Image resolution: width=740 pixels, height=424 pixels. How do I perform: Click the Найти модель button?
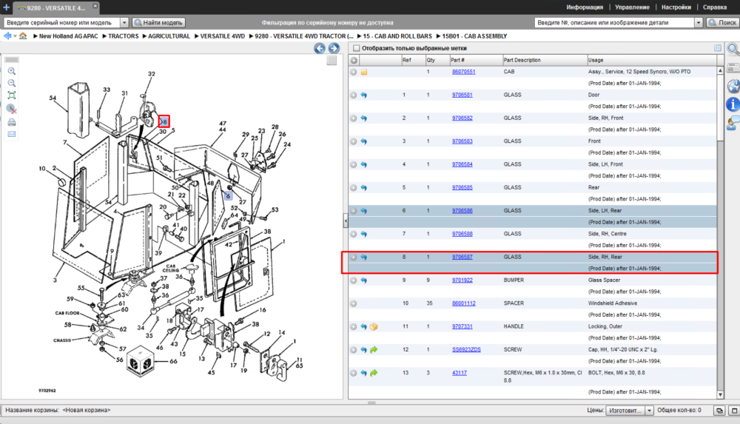click(158, 23)
